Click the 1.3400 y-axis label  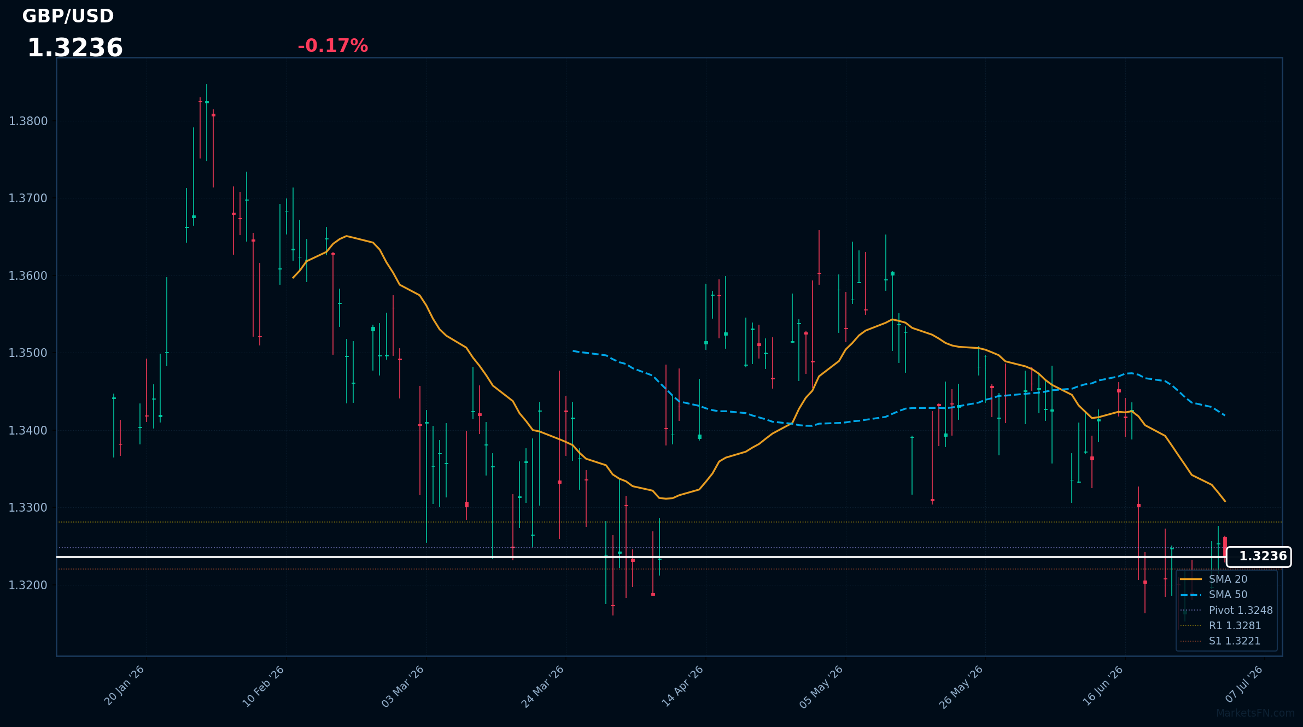28,431
